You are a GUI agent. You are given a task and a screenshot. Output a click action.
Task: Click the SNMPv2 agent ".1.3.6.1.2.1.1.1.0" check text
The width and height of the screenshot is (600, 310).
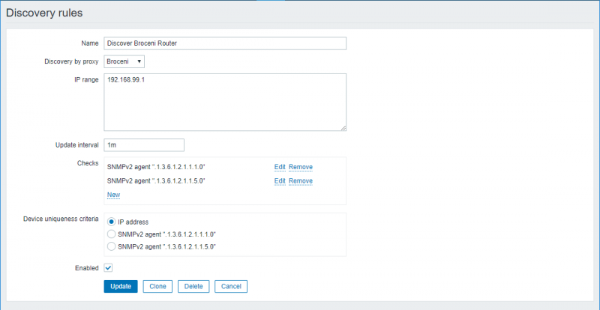click(x=157, y=167)
